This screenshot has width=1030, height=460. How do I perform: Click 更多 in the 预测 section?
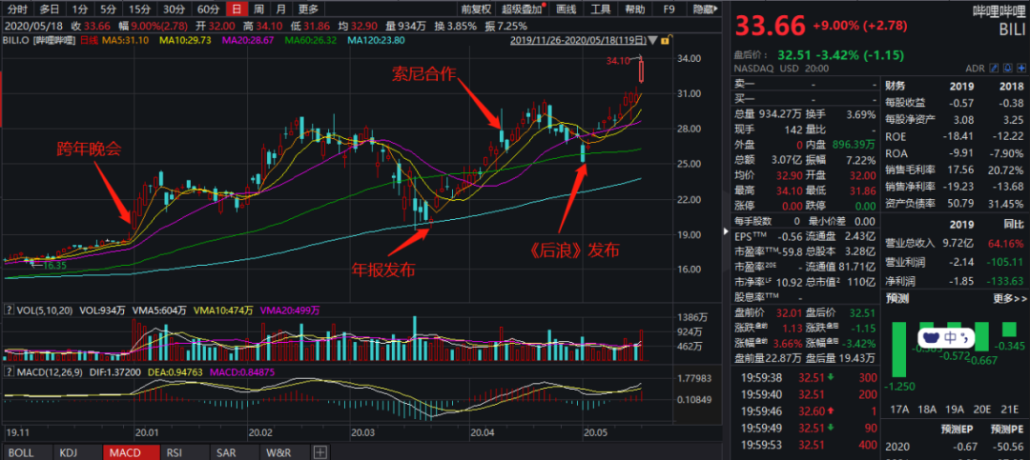pos(1008,299)
